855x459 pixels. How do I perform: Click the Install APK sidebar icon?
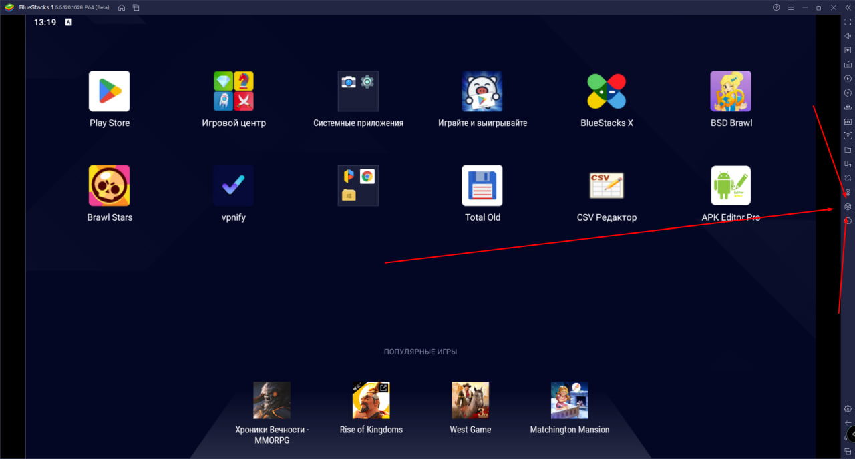tap(848, 121)
